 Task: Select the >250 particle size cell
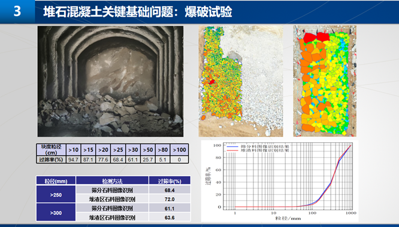click(x=56, y=194)
